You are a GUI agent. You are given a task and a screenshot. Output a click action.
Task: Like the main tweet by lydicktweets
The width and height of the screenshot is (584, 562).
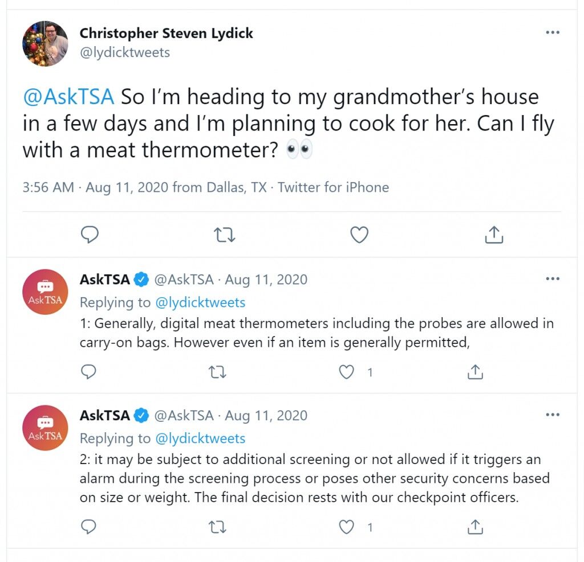point(359,235)
